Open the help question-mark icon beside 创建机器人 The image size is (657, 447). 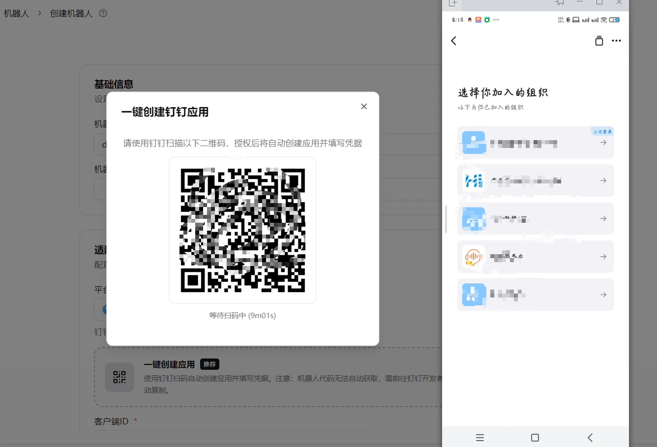tap(103, 13)
